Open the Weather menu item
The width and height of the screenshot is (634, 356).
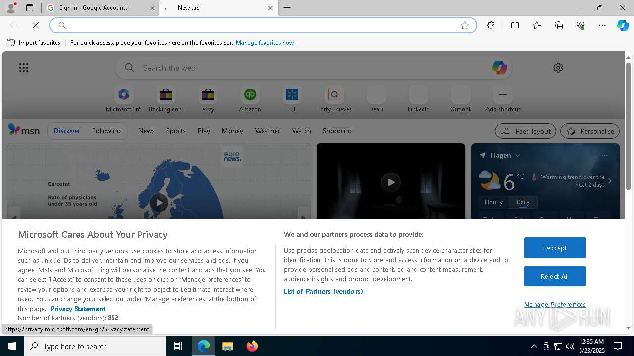(x=267, y=131)
